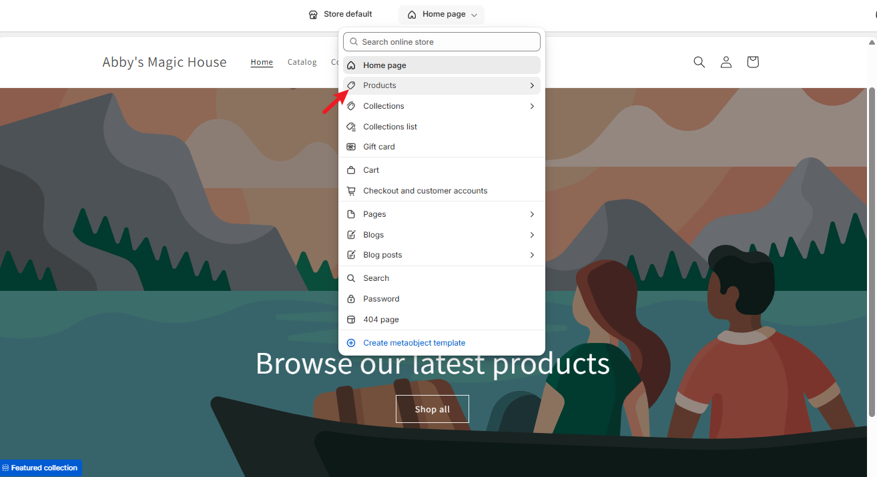Screen dimensions: 877x477
Task: Select the Blogs menu entry
Action: 373,235
